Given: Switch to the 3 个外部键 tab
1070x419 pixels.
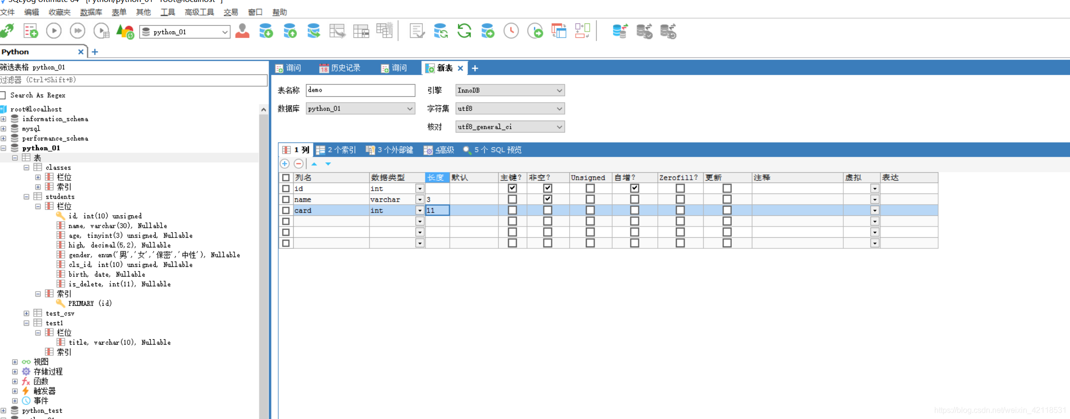Looking at the screenshot, I should coord(389,150).
